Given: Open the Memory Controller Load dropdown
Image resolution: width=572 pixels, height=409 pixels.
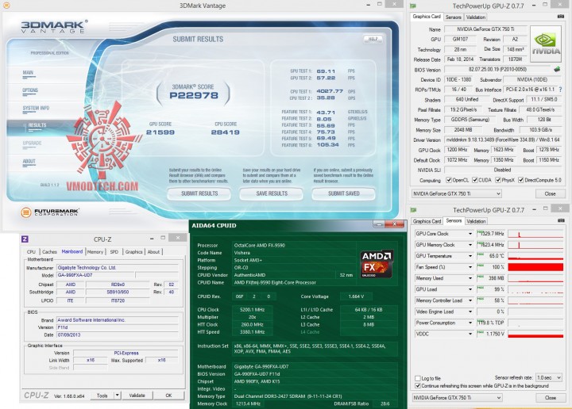Looking at the screenshot, I should [470, 300].
